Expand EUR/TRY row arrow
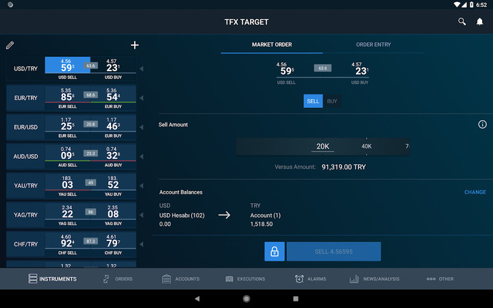493x308 pixels. coord(142,98)
